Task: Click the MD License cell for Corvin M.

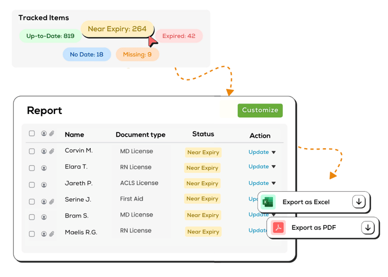Action: click(136, 151)
